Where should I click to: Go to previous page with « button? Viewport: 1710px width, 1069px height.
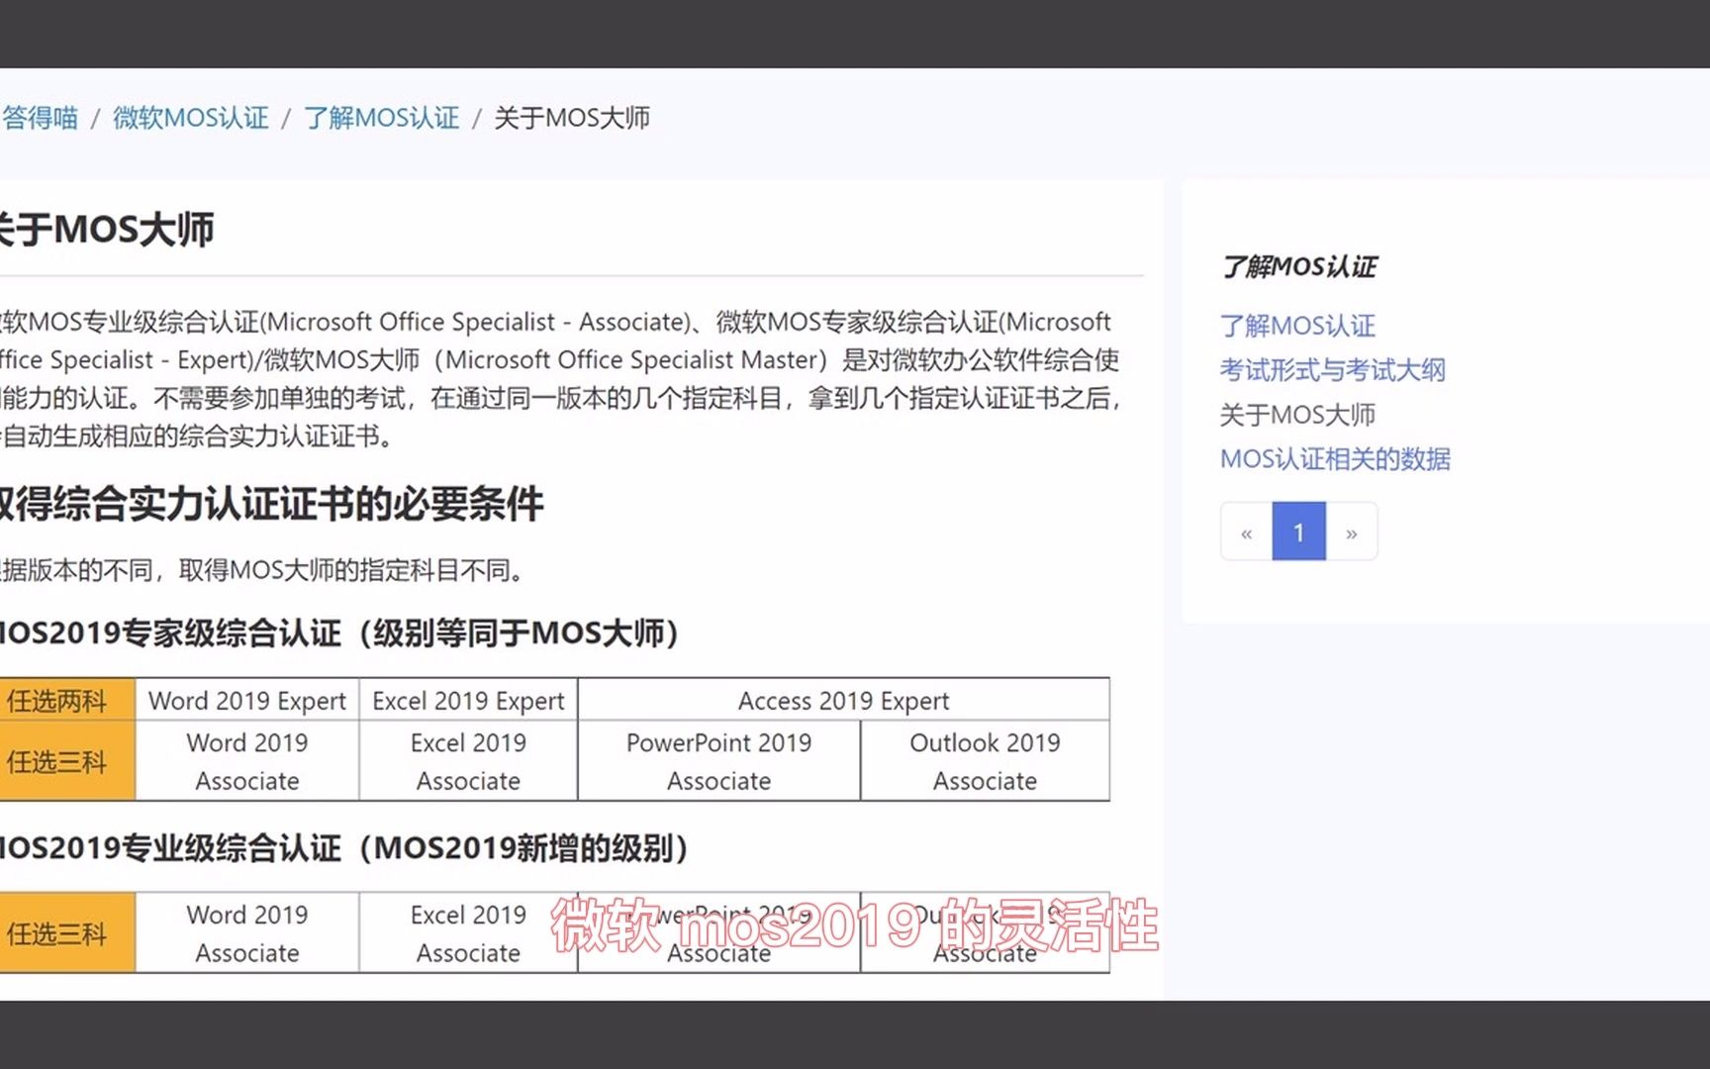point(1247,533)
